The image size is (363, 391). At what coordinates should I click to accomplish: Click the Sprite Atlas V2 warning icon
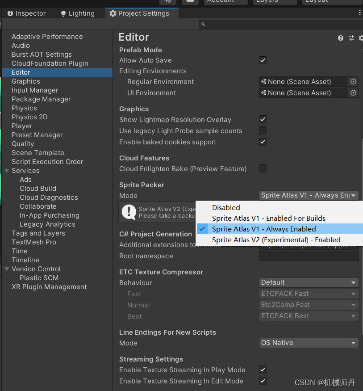(x=129, y=212)
